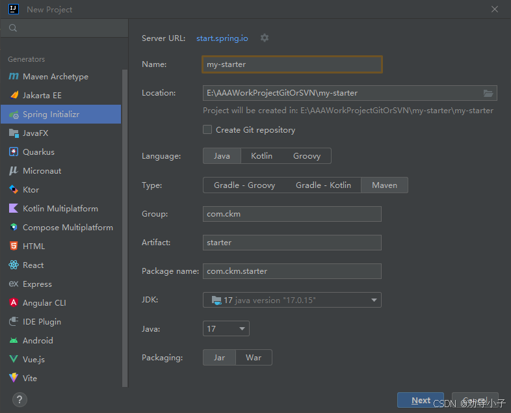
Task: Select Jar packaging
Action: (x=219, y=358)
